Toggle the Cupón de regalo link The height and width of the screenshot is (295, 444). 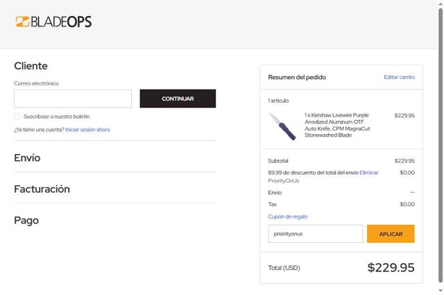tap(288, 217)
